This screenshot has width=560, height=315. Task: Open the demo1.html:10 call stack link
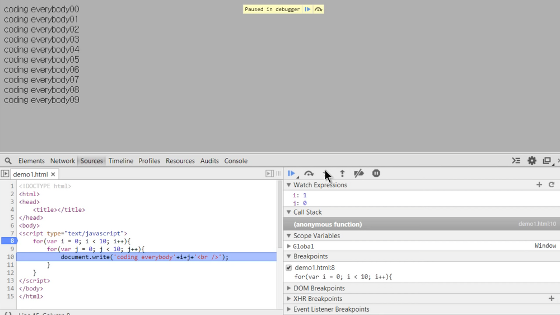tap(537, 224)
